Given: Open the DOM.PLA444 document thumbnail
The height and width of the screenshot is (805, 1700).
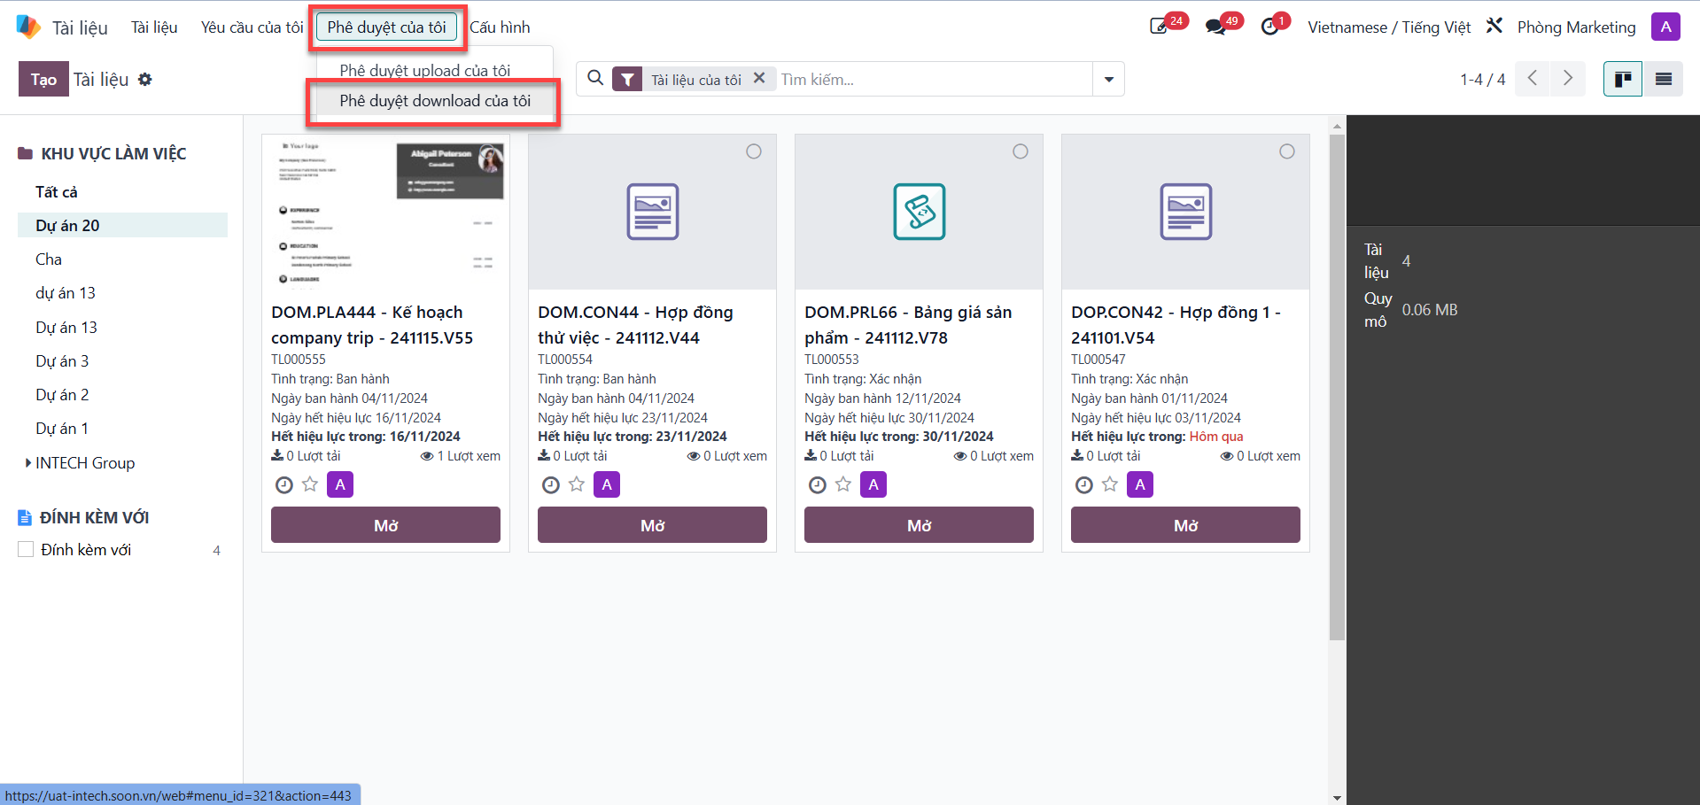Looking at the screenshot, I should point(385,212).
